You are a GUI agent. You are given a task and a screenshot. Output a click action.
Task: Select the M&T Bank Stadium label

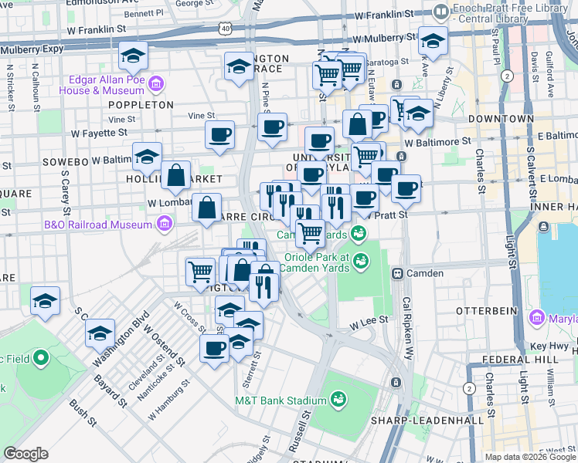point(281,400)
